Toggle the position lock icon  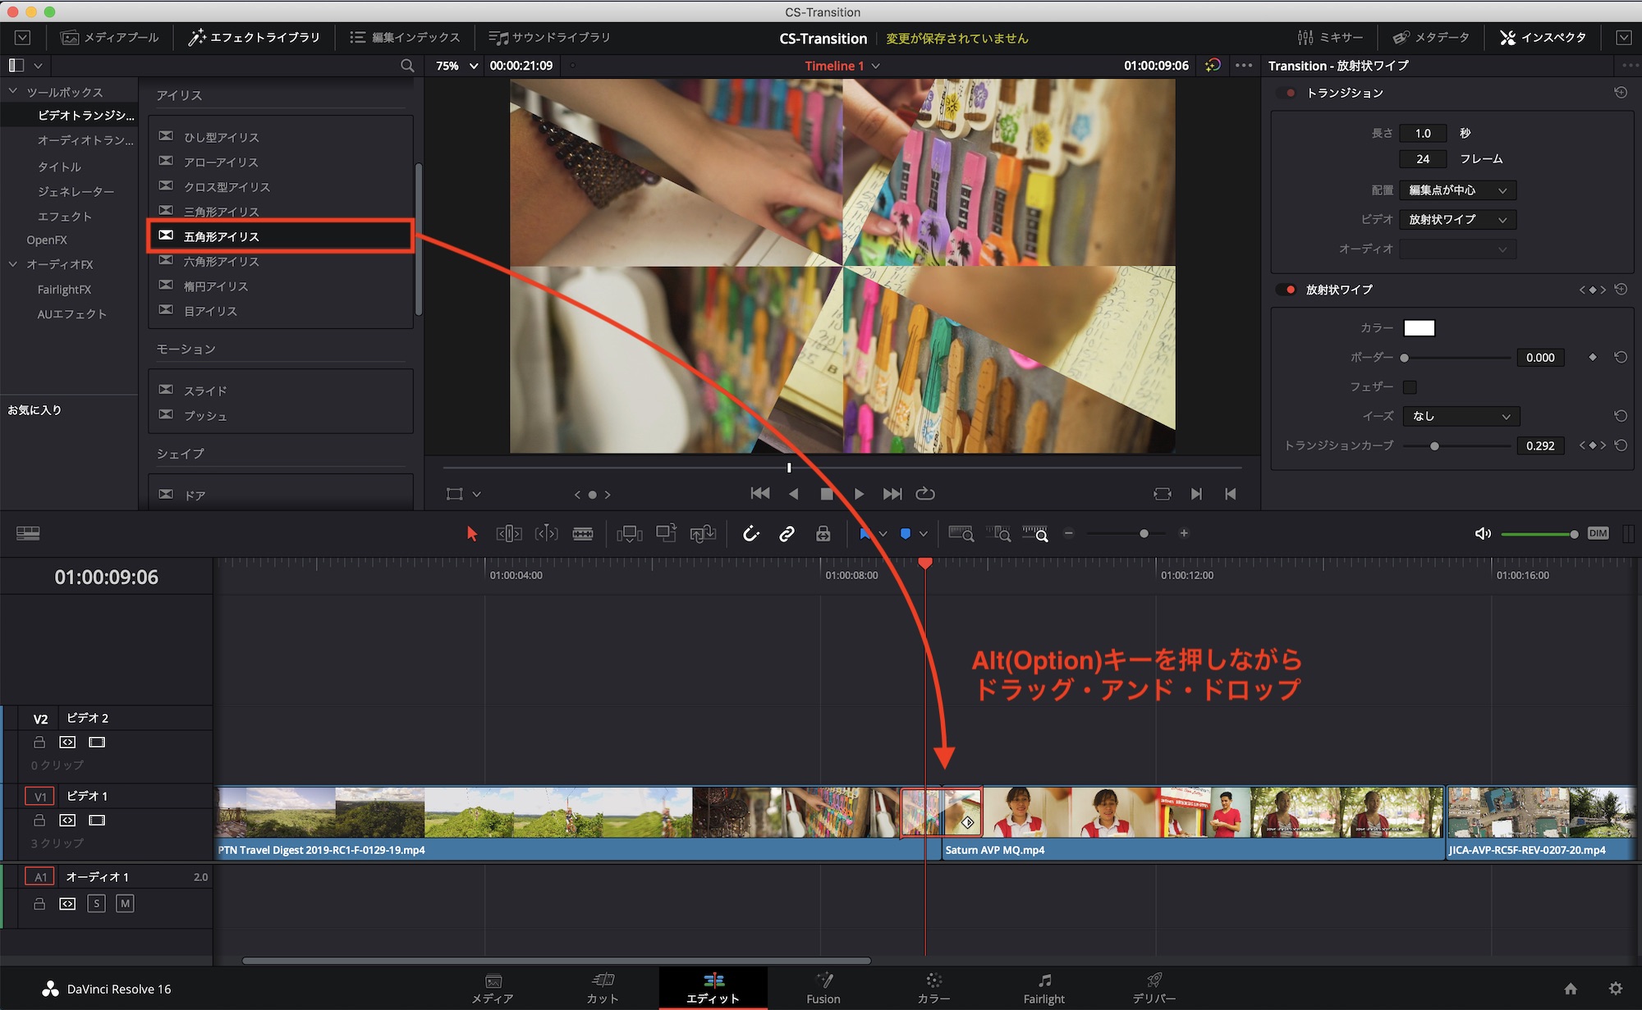823,534
